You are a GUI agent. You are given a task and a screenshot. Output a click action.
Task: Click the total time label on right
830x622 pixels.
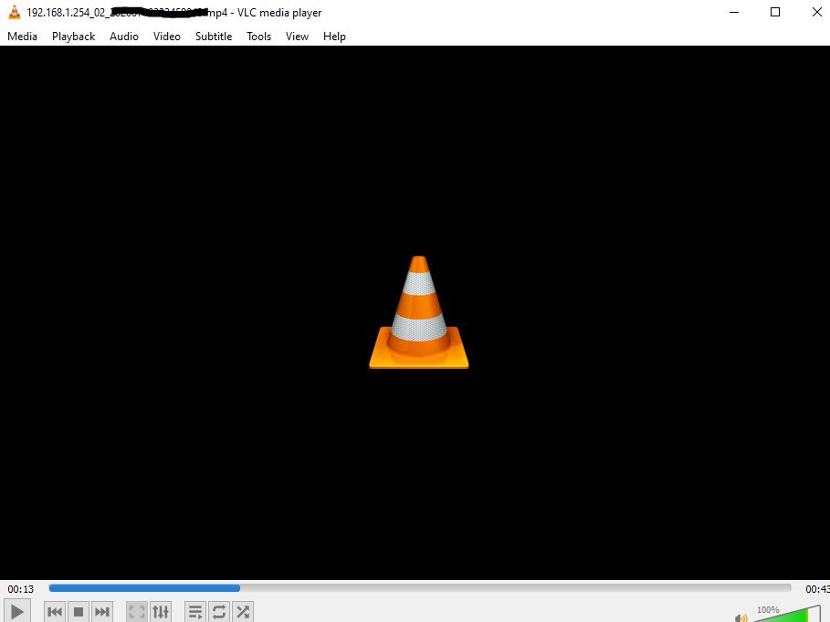816,589
